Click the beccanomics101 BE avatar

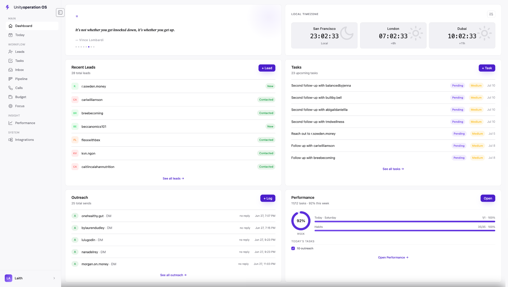[x=75, y=126]
